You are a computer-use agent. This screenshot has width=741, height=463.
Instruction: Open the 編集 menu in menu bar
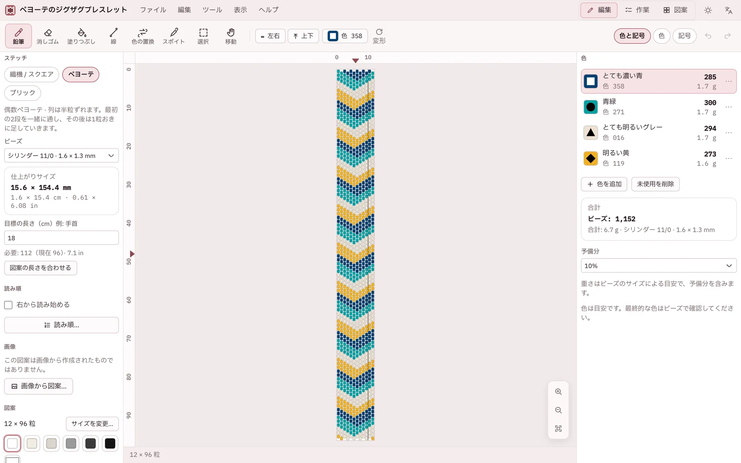184,10
